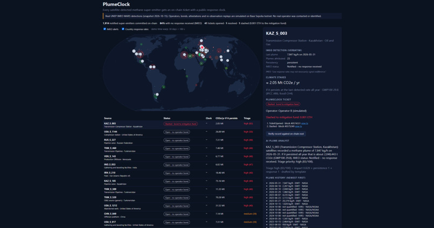The width and height of the screenshot is (434, 228).
Task: Select the KAZ_S_003 row in the table
Action: [181, 125]
